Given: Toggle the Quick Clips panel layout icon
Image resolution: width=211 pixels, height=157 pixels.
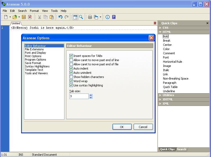Looking at the screenshot, I should pos(75,17).
